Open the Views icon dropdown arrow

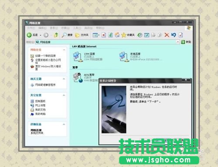point(99,35)
